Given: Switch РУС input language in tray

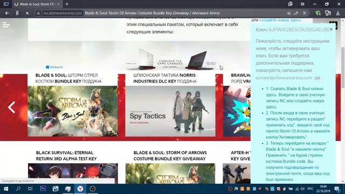Looking at the screenshot, I should click(310, 189).
